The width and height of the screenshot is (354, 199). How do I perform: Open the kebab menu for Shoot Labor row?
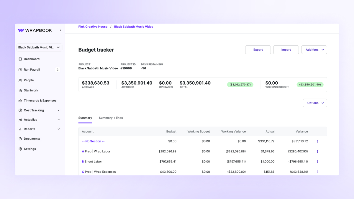(317, 162)
